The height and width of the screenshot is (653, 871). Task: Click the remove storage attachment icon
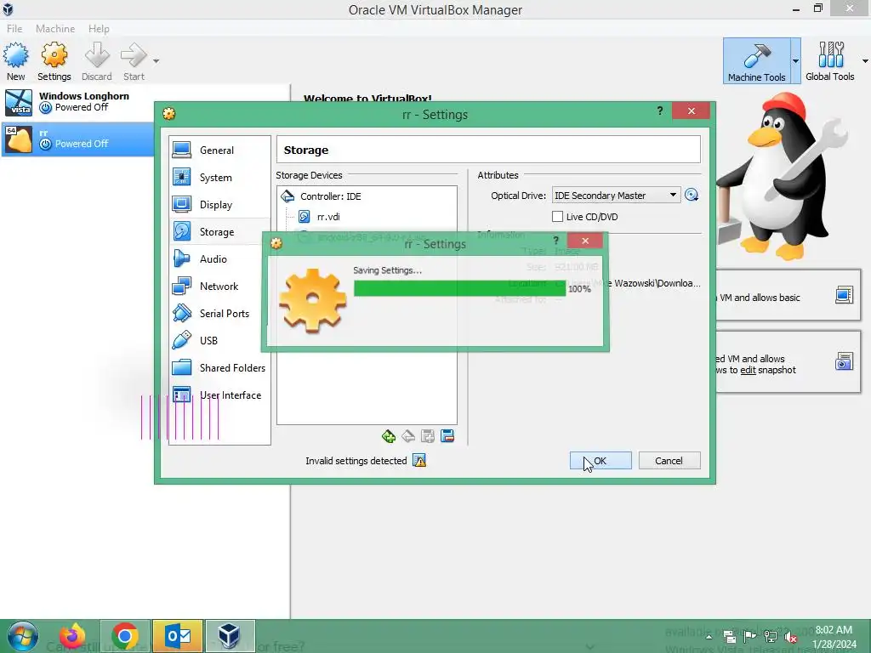[x=447, y=436]
